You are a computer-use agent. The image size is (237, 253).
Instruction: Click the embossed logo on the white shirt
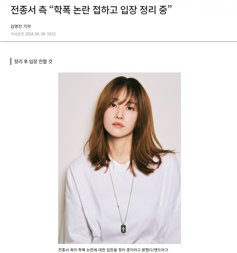150,203
